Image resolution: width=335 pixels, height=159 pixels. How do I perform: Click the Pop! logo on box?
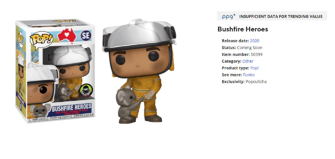click(x=41, y=39)
